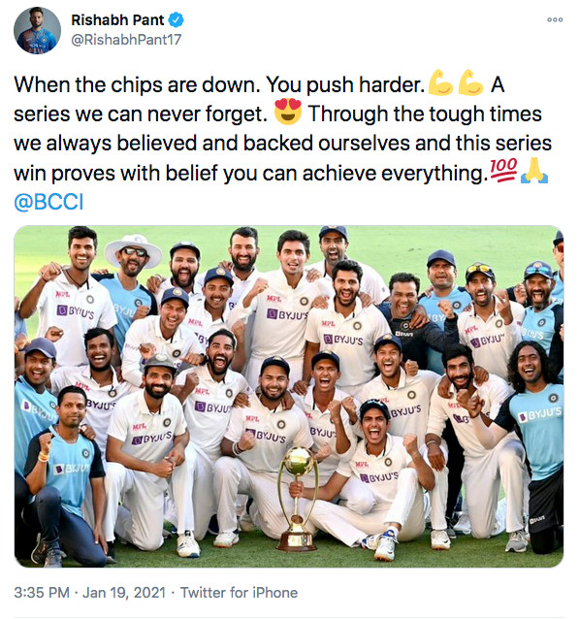Viewport: 579px width, 619px height.
Task: Click the blue verified badge
Action: [176, 19]
